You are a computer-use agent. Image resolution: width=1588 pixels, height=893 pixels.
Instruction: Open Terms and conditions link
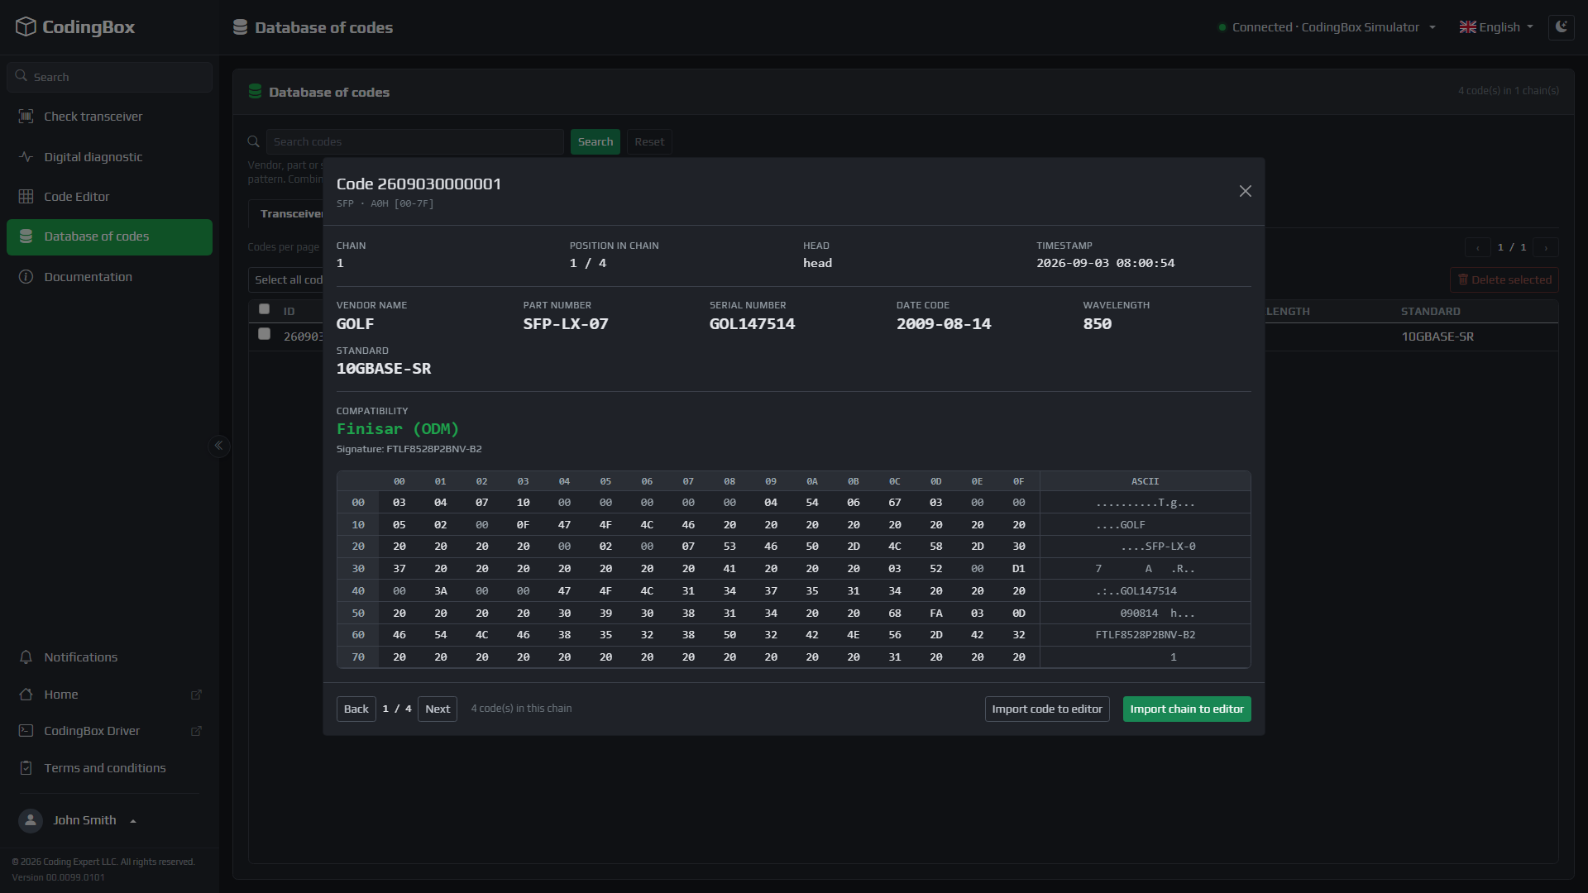click(109, 768)
